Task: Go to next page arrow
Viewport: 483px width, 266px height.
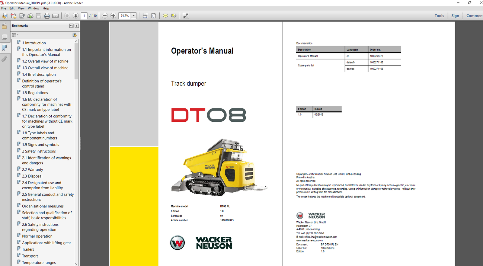Action: [x=75, y=16]
